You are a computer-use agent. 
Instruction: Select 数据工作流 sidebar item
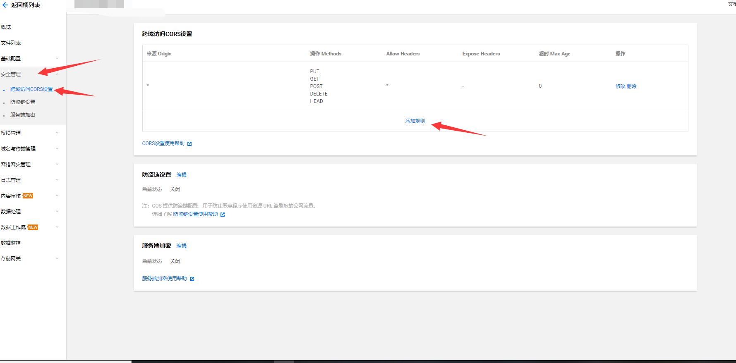click(x=13, y=227)
